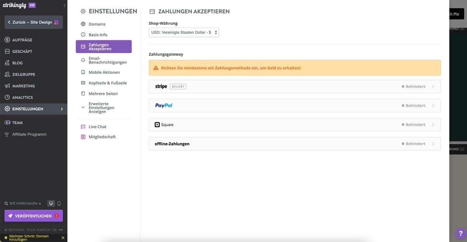Dismiss the Nächster Schritt notice
The width and height of the screenshot is (467, 242).
(63, 238)
